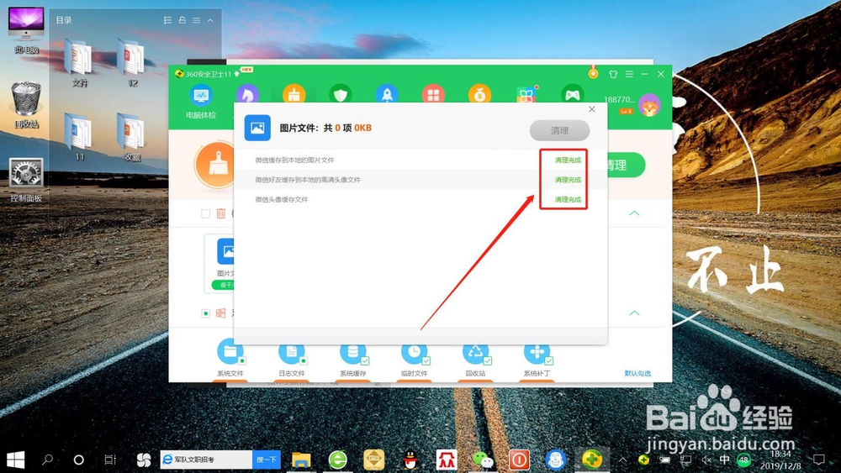
Task: Open 360 Safe Guard taskbar icon
Action: click(591, 460)
